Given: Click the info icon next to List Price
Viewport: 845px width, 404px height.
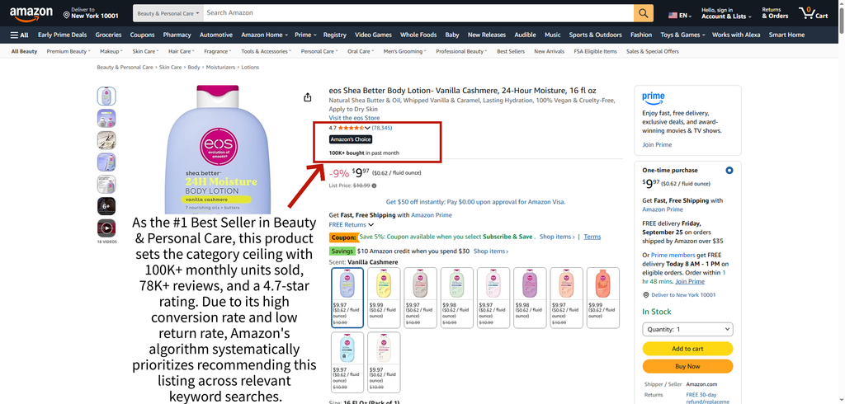Looking at the screenshot, I should [x=375, y=186].
